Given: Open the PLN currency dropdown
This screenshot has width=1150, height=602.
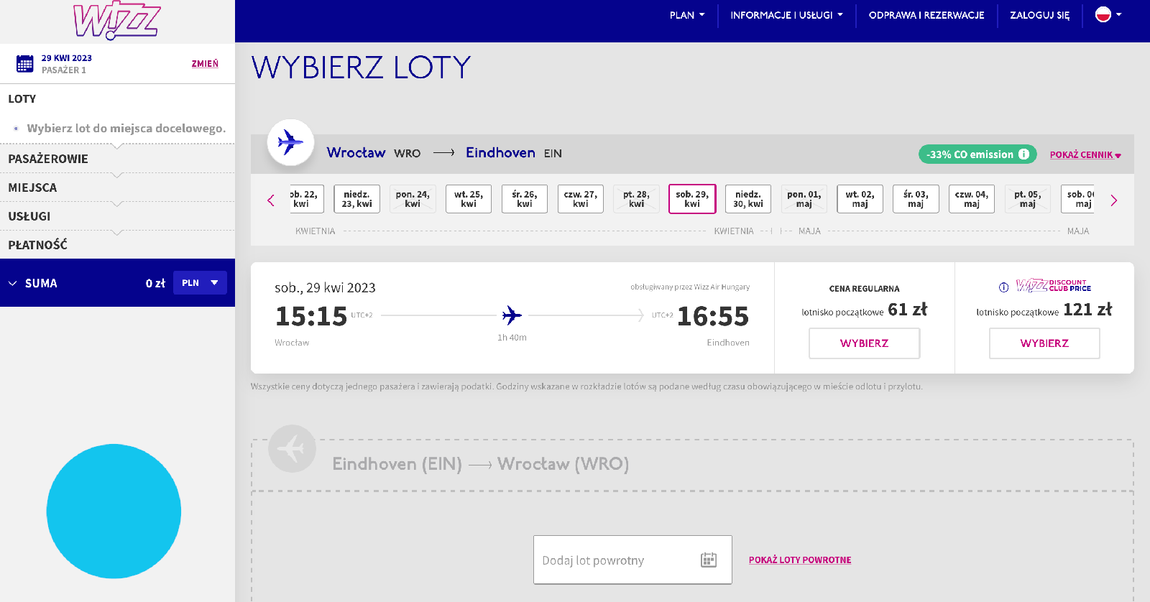Looking at the screenshot, I should (200, 283).
